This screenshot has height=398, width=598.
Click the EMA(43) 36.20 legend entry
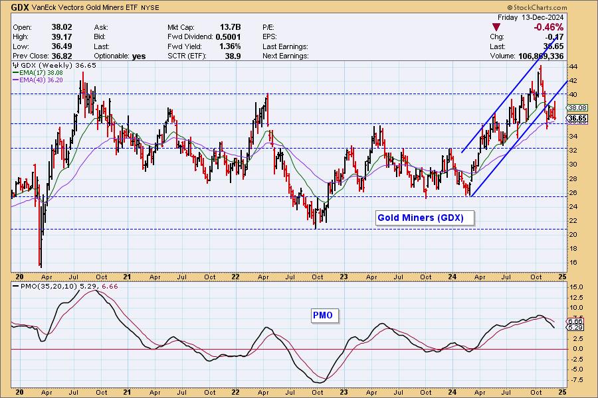pos(38,80)
